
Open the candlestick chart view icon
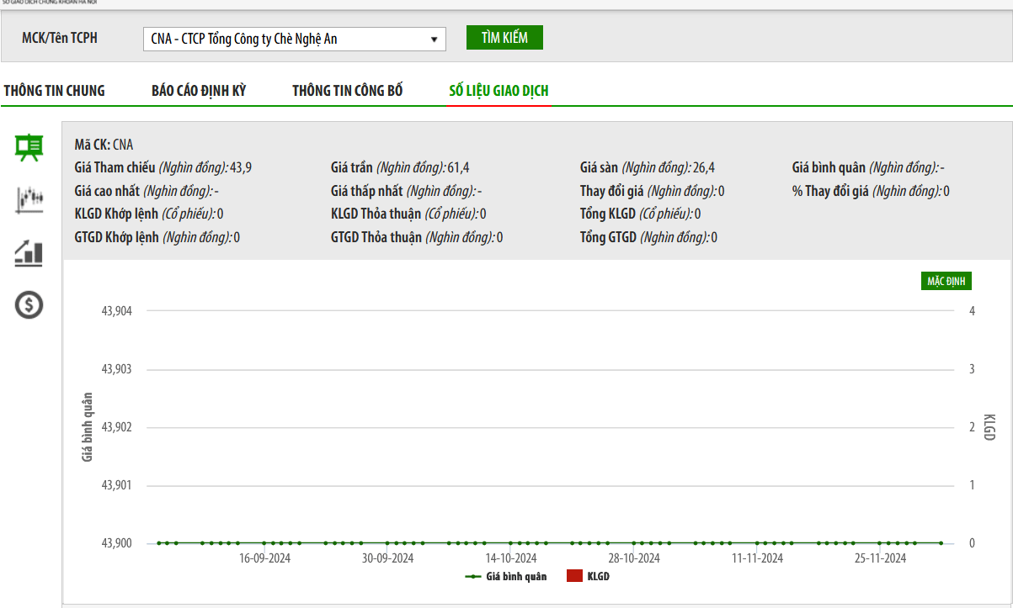coord(29,199)
